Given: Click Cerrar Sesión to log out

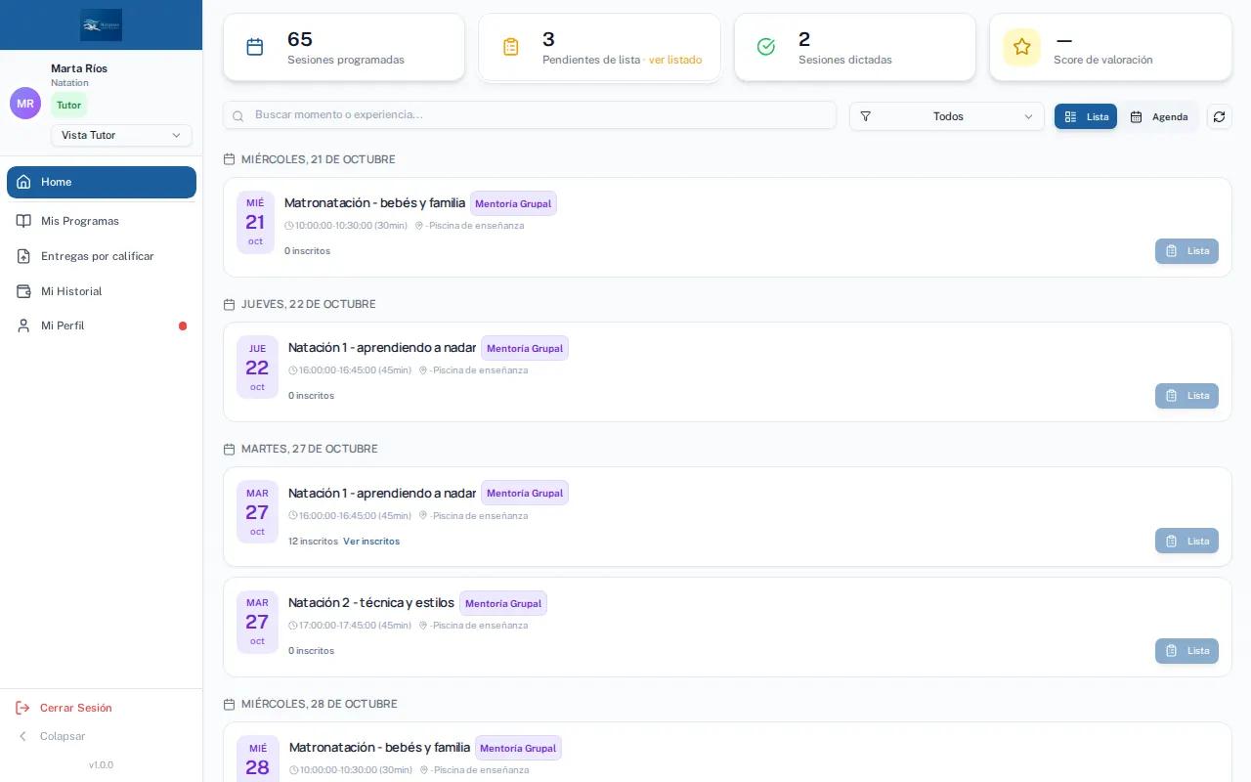Looking at the screenshot, I should (65, 708).
